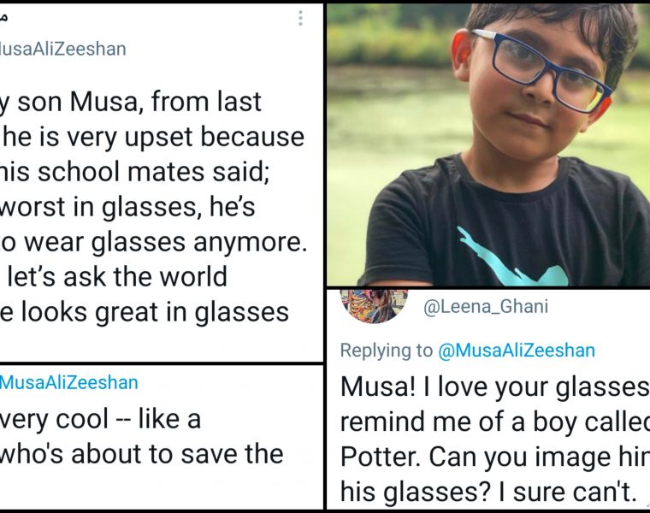Click @MusaAliZeeshan in the "Replying to" line
The width and height of the screenshot is (650, 513).
point(516,350)
